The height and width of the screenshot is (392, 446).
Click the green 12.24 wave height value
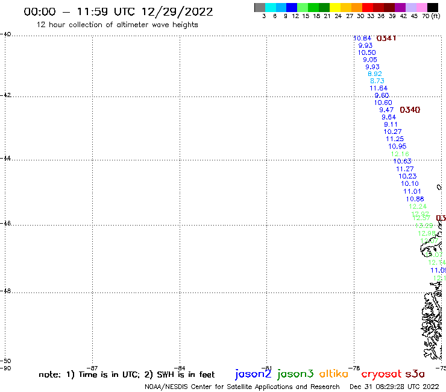(x=418, y=206)
